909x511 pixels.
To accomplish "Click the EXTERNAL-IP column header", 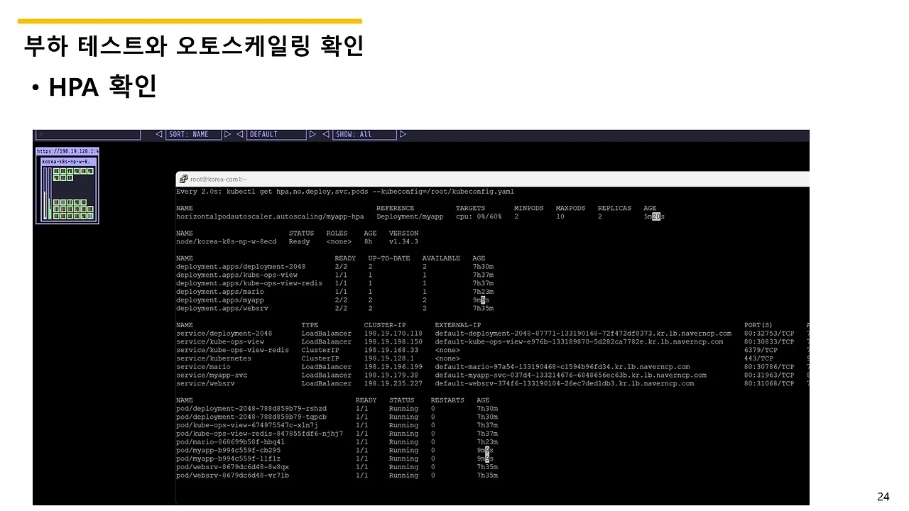I will coord(458,325).
